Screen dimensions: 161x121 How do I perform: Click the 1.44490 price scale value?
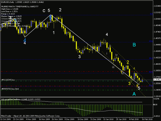[157, 45]
